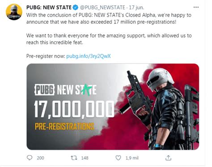Click the thank everyone paragraph of tweet
212x167 pixels.
click(109, 39)
